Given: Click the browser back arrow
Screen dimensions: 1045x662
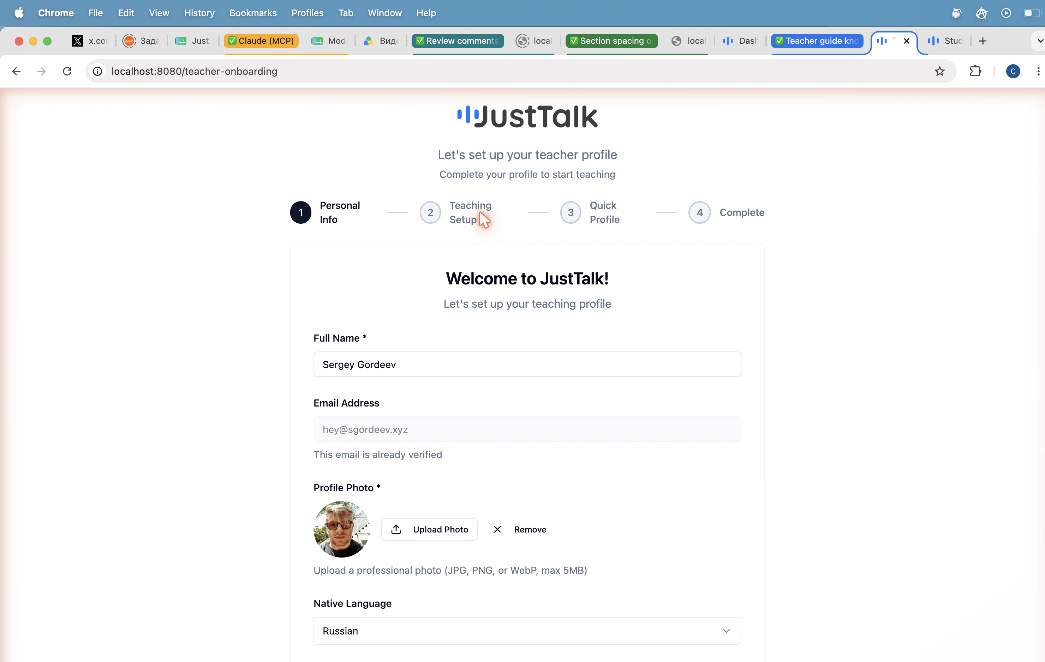Looking at the screenshot, I should pos(17,71).
